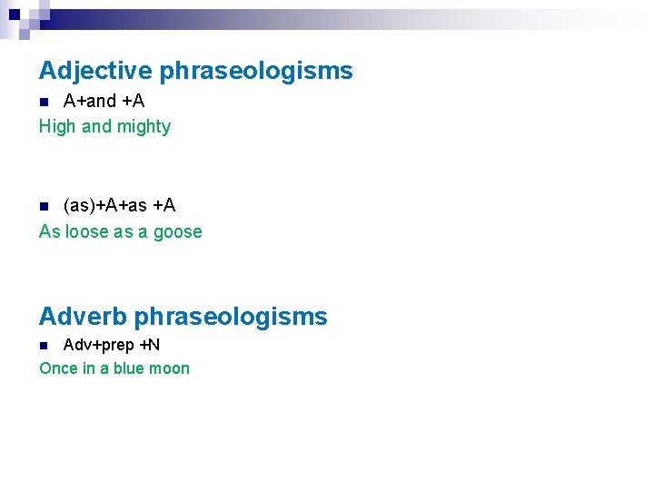The width and height of the screenshot is (654, 490).
Task: Click the word "moon" at end of example
Action: coord(171,367)
